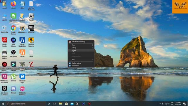Open the orange A desktop shortcut

pyautogui.click(x=22, y=53)
